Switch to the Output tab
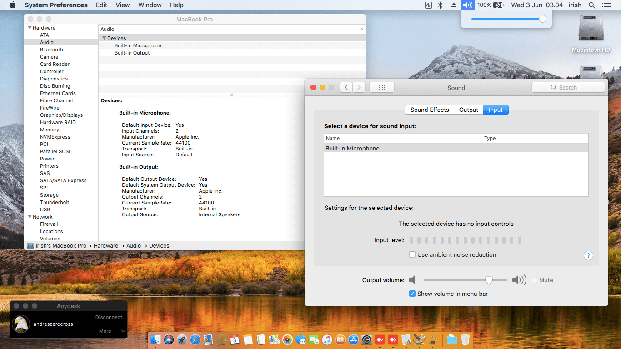The width and height of the screenshot is (621, 349). 469,110
